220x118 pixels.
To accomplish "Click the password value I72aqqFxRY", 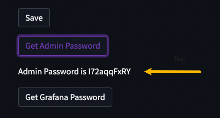I will pyautogui.click(x=109, y=72).
